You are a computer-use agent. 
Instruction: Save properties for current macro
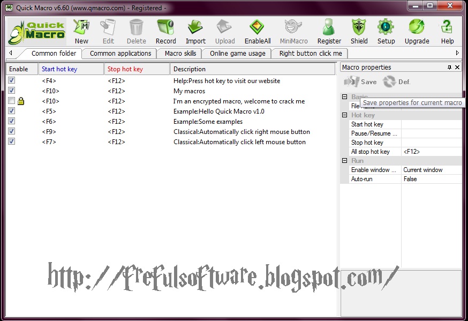[362, 81]
